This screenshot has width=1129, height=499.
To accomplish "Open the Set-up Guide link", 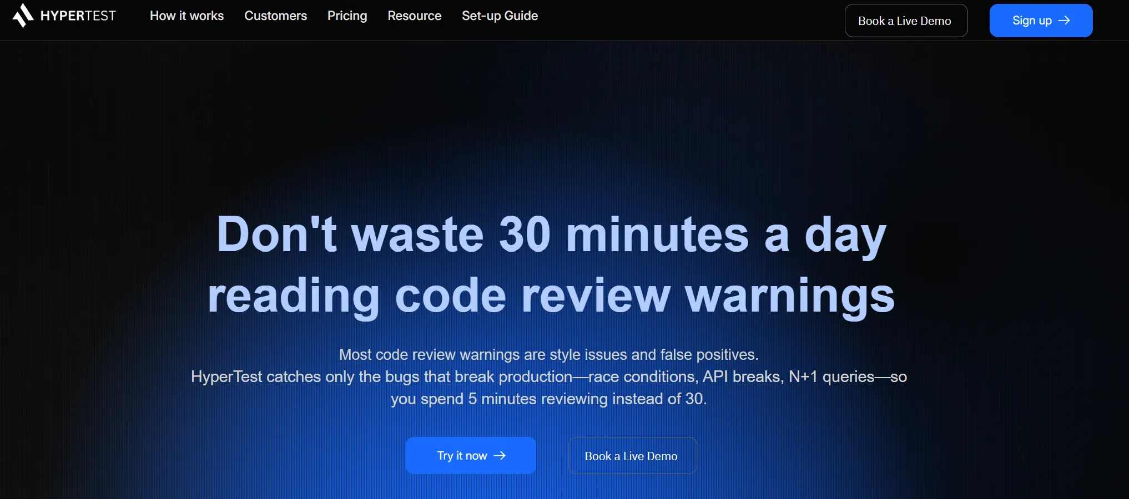I will tap(500, 16).
